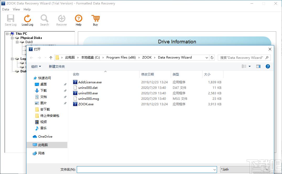Screen dimensions: 282x174
Task: Open 安下载 folder in navigation pane
Action: click(45, 109)
